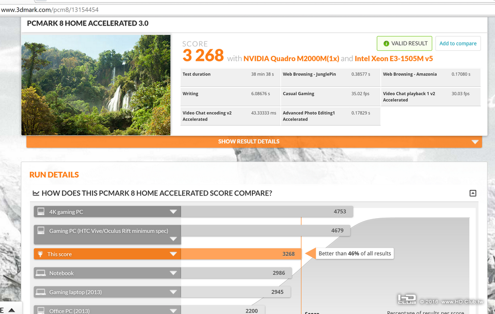Click the waterfall benchmark thumbnail image
This screenshot has height=314, width=495.
coord(96,85)
